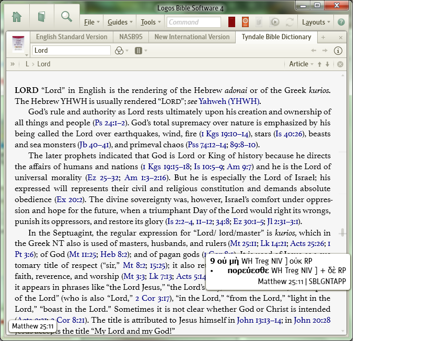The image size is (428, 341).
Task: Open the Am 1:3–2:16 reference
Action: (145, 178)
